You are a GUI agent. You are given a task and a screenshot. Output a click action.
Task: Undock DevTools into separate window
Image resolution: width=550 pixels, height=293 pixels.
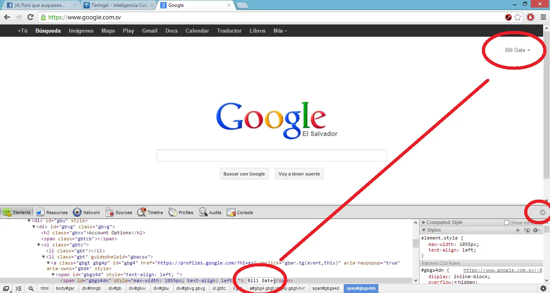tap(6, 288)
